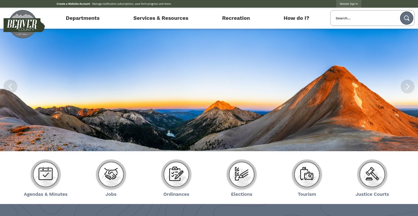Click the Create a Website Account link

tap(73, 4)
